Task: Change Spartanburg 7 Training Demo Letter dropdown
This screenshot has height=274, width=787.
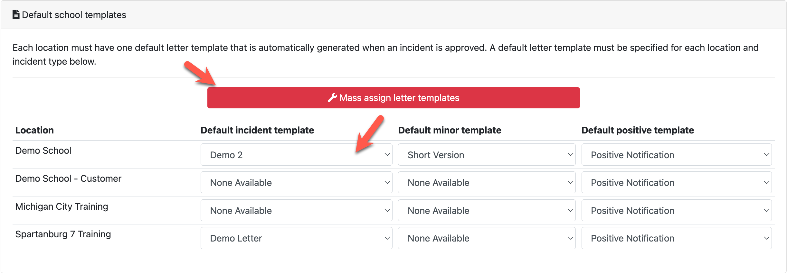Action: [296, 238]
